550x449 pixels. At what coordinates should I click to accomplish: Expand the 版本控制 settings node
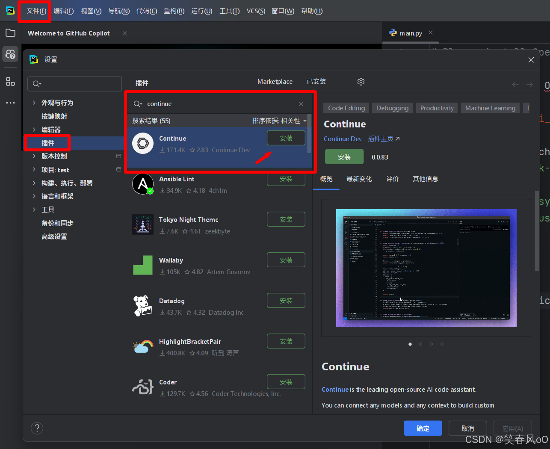pos(34,156)
